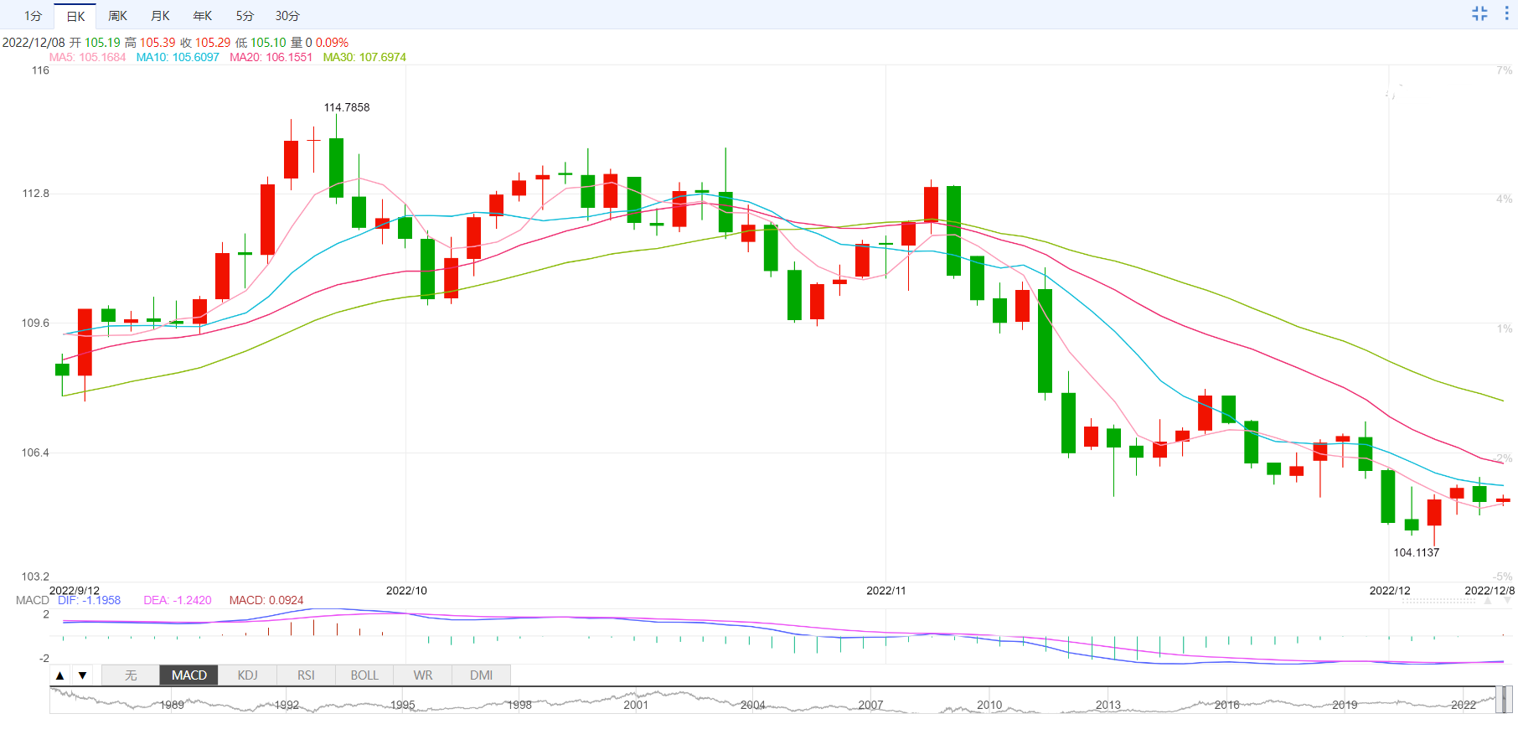The width and height of the screenshot is (1518, 745).
Task: Click the 106.4 price axis label
Action: [35, 453]
